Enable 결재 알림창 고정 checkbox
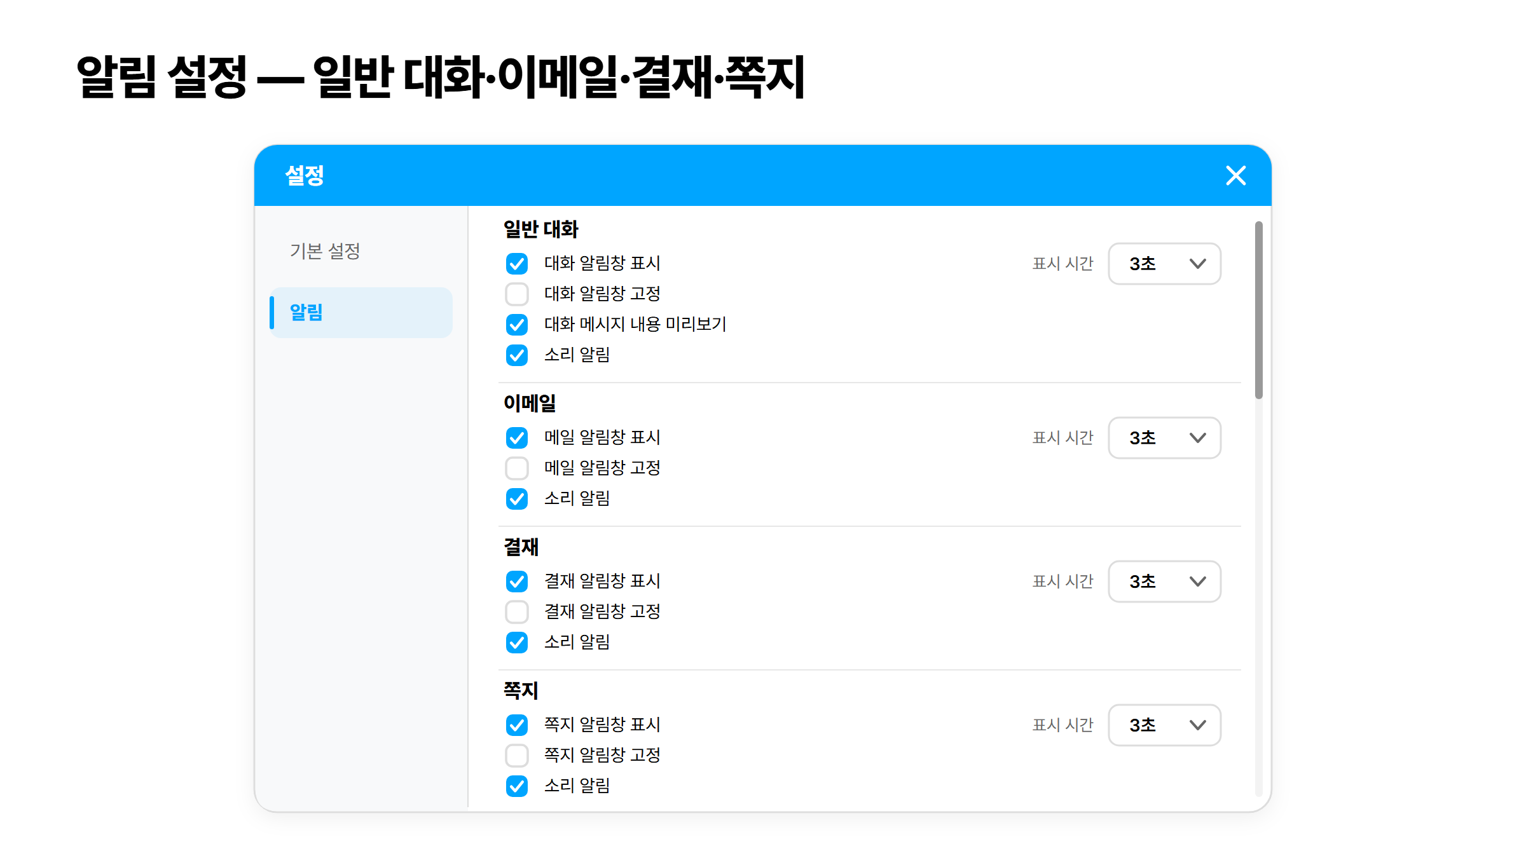The height and width of the screenshot is (858, 1526). coord(517,611)
